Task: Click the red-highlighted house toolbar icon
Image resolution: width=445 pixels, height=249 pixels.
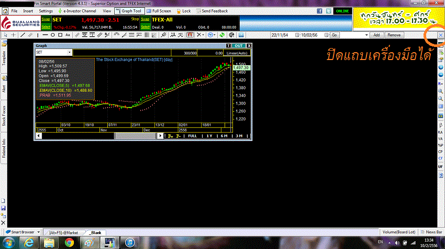Action: [x=190, y=35]
